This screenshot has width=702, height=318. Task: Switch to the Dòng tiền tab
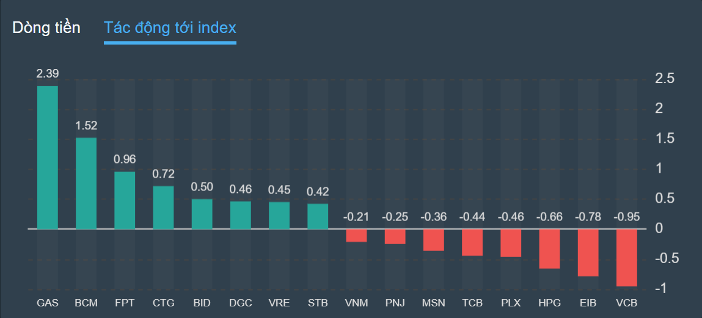[x=46, y=27]
